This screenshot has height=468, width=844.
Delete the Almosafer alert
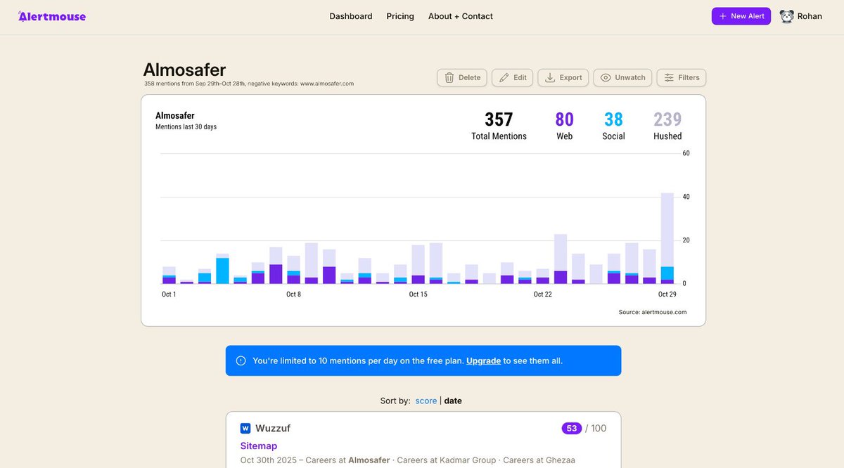tap(462, 77)
